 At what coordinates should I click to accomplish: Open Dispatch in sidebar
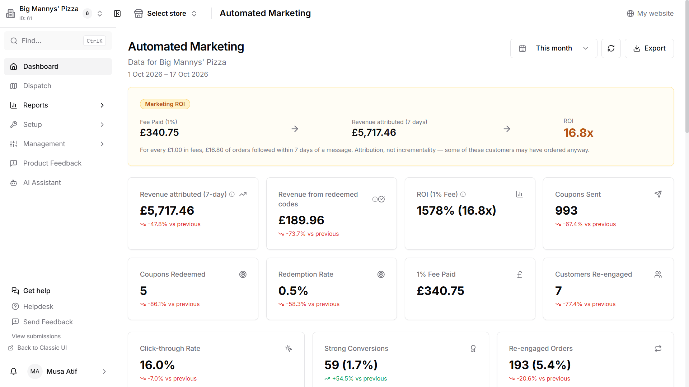(x=58, y=86)
